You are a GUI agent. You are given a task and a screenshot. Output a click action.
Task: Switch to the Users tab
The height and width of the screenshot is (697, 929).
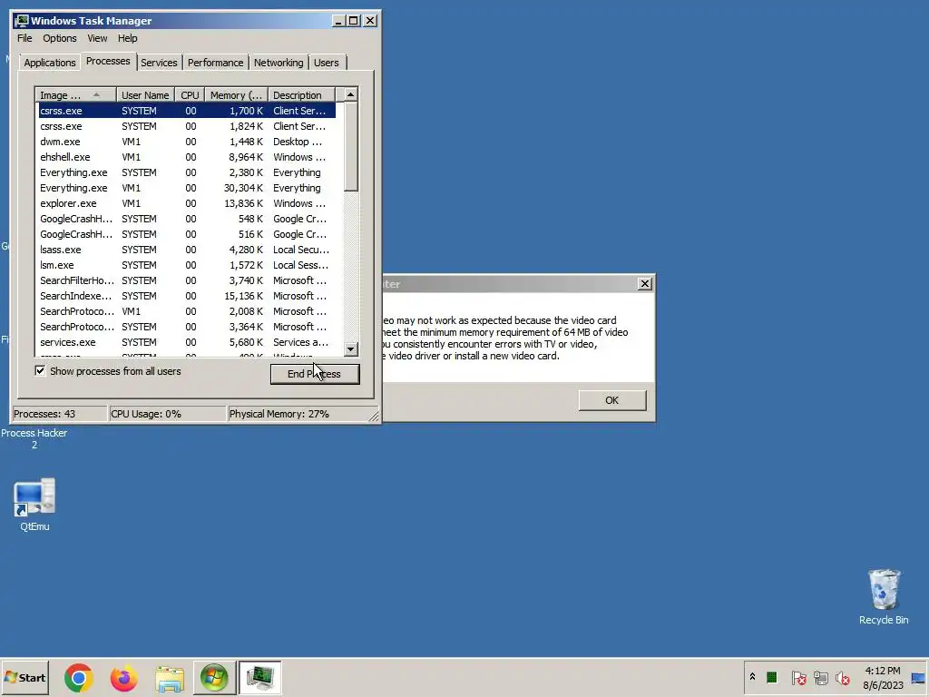[x=327, y=63]
